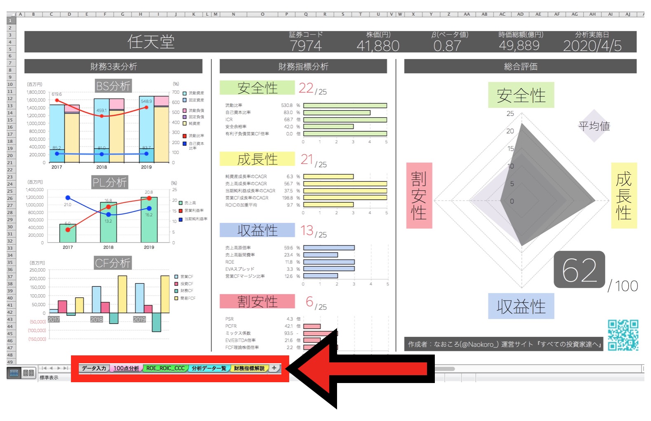This screenshot has height=421, width=651.
Task: Open the 財務指標解説 sheet tab
Action: point(249,368)
